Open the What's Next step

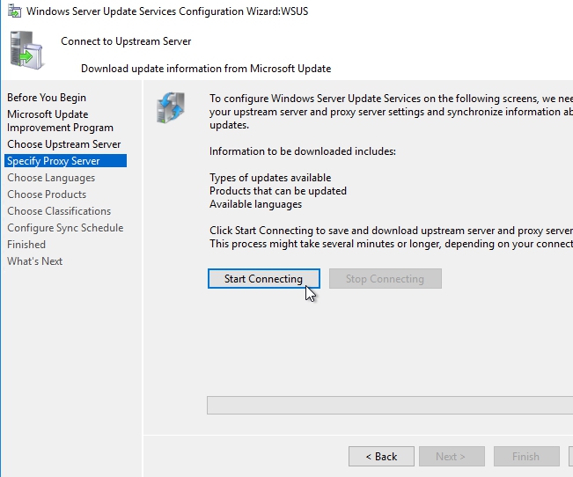35,261
